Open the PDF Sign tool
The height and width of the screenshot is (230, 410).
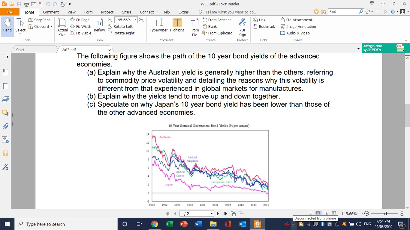(242, 25)
